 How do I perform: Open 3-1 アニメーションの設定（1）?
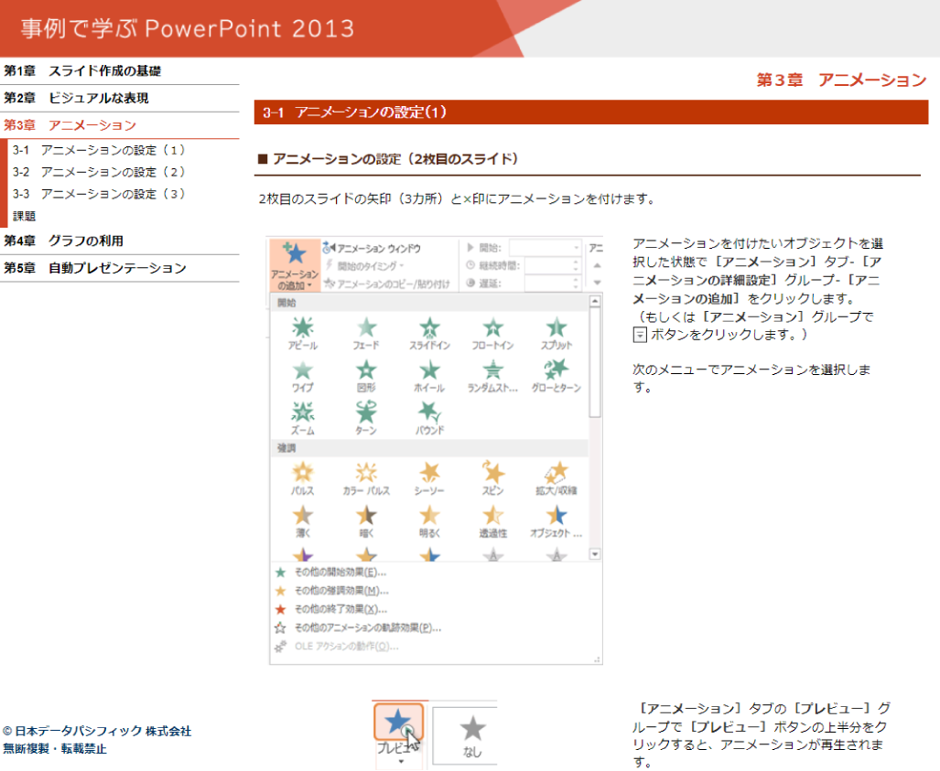point(99,150)
